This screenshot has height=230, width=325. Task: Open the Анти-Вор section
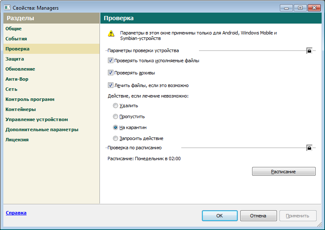tap(51, 79)
